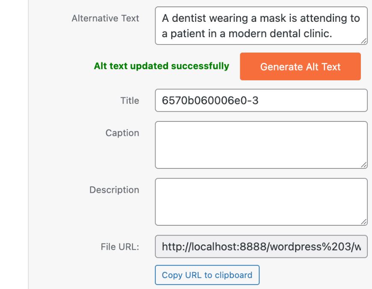The height and width of the screenshot is (289, 372).
Task: Click the 'Title' label
Action: coord(130,100)
